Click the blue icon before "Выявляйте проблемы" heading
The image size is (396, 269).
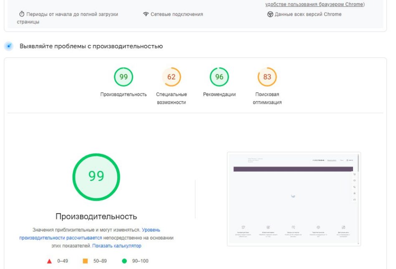click(x=9, y=46)
